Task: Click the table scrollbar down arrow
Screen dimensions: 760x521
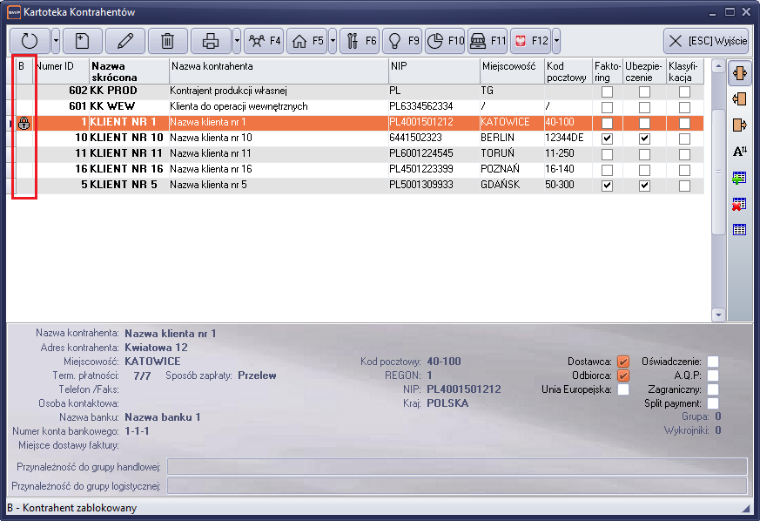Action: [718, 315]
